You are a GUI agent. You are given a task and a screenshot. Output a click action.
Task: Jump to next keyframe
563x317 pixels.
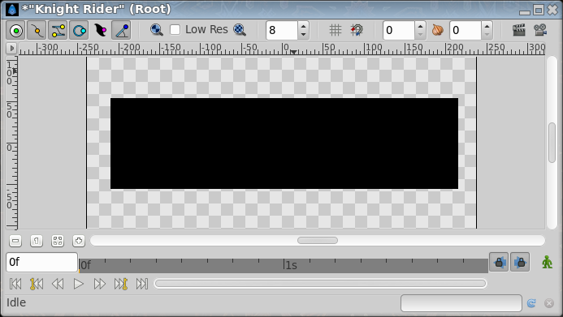(120, 284)
